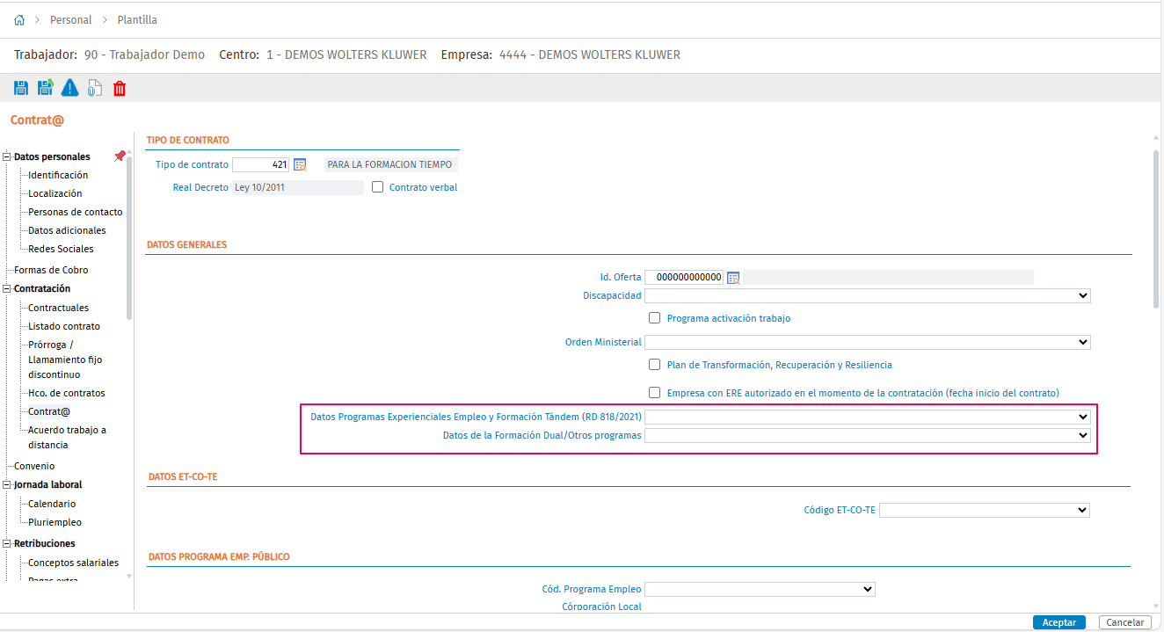Screen dimensions: 1164x632
Task: Tick Plan de Transformación, Recuperación y Resiliencia
Action: pos(654,365)
